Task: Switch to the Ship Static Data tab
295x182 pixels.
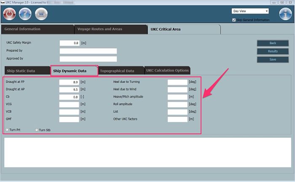Action: [26, 71]
